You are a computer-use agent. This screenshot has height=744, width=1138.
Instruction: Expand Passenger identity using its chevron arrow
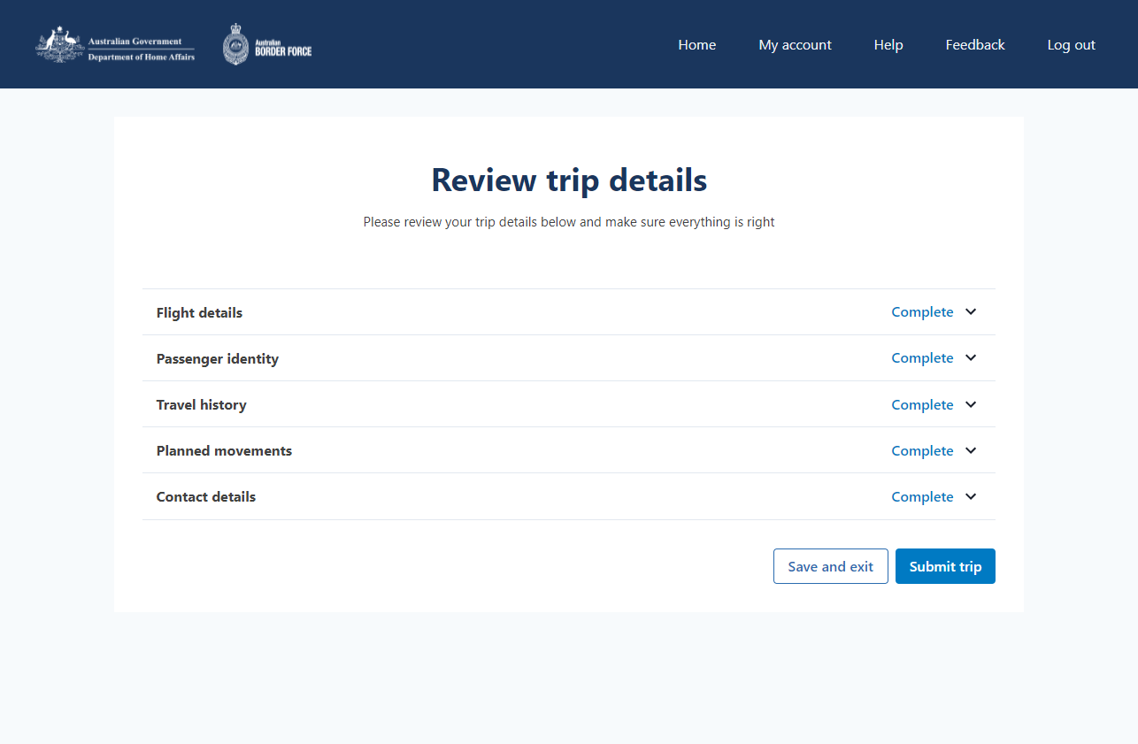971,358
